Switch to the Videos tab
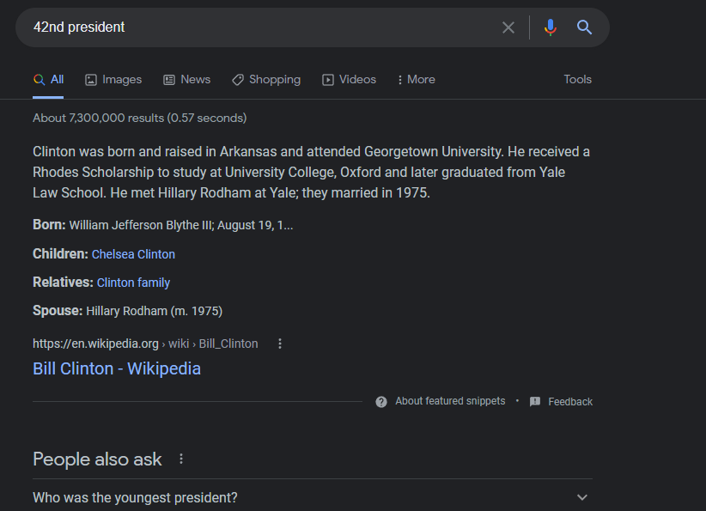 349,80
